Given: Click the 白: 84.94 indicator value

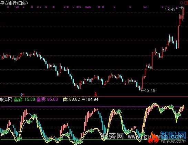Looking at the screenshot, I should pos(90,99).
